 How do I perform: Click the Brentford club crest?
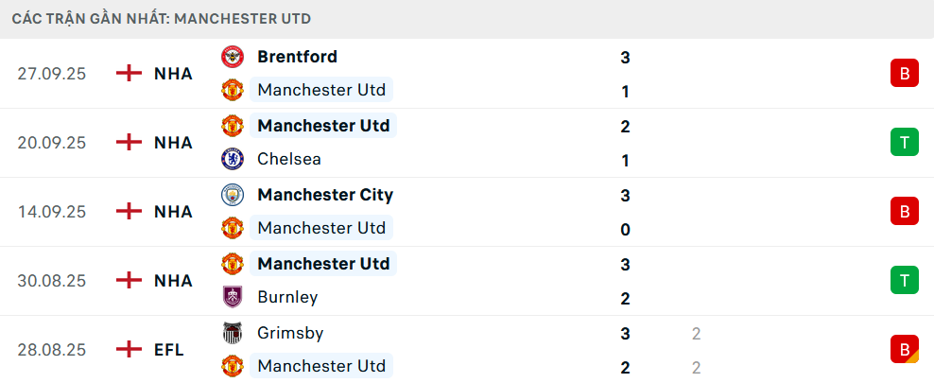pyautogui.click(x=232, y=57)
